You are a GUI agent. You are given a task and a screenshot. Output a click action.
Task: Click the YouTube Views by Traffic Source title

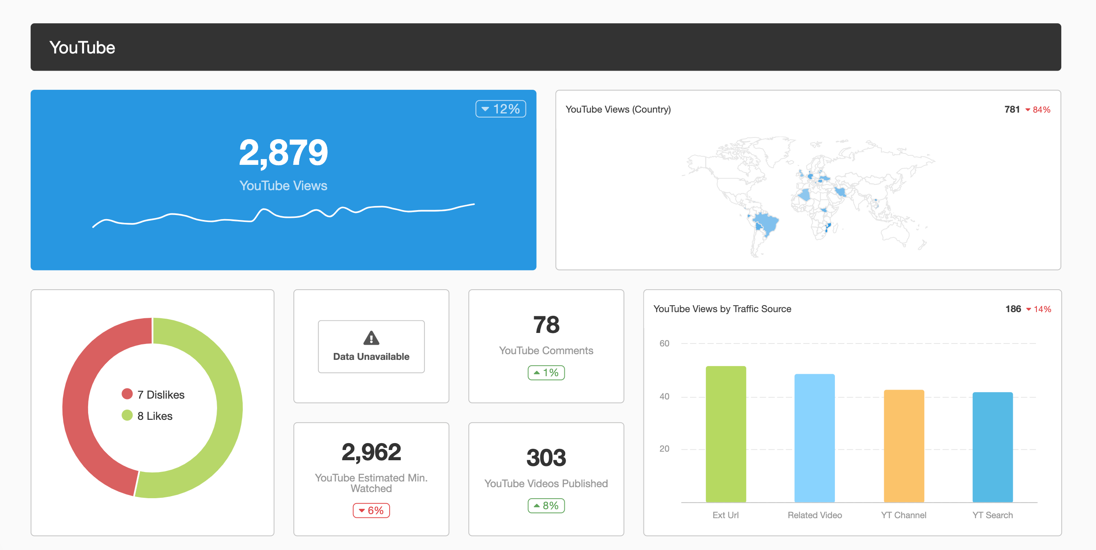point(722,309)
